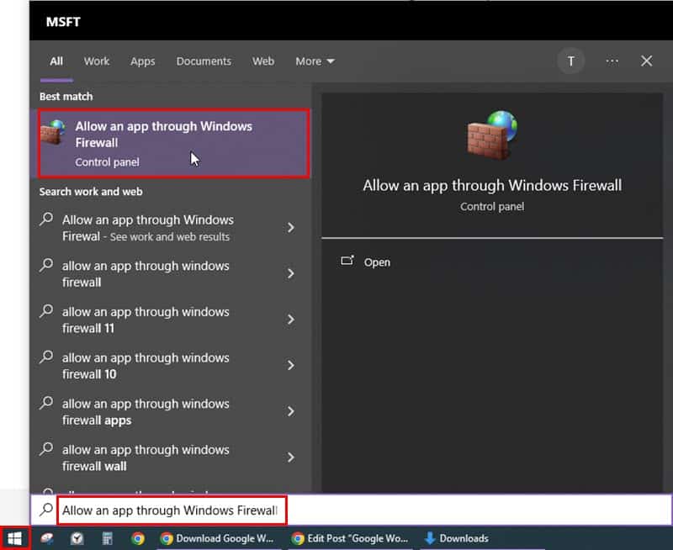Click the magnifier beside 'firewall apps' suggestion
This screenshot has height=550, width=673.
pyautogui.click(x=46, y=403)
